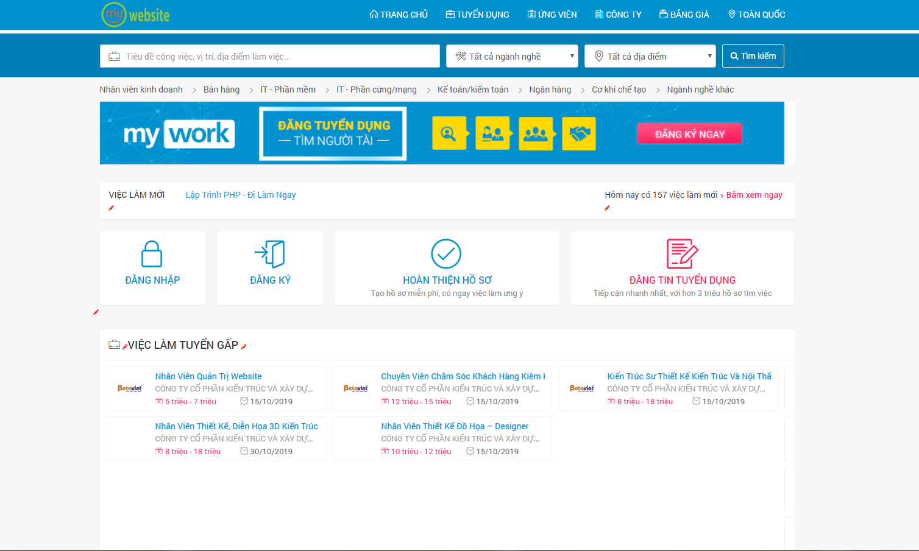This screenshot has width=919, height=551.
Task: Open the Tất cả ngành nghề dropdown
Action: (512, 56)
